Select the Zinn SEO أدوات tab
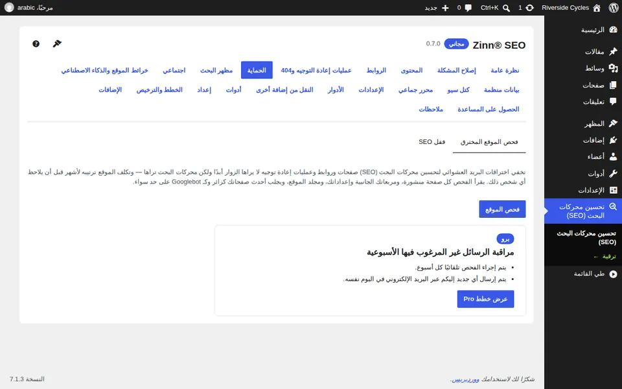622x389 pixels. click(x=234, y=89)
